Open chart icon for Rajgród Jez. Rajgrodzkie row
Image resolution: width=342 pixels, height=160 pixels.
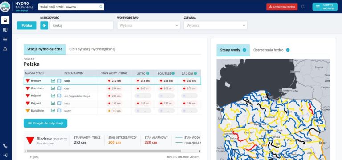(53, 96)
